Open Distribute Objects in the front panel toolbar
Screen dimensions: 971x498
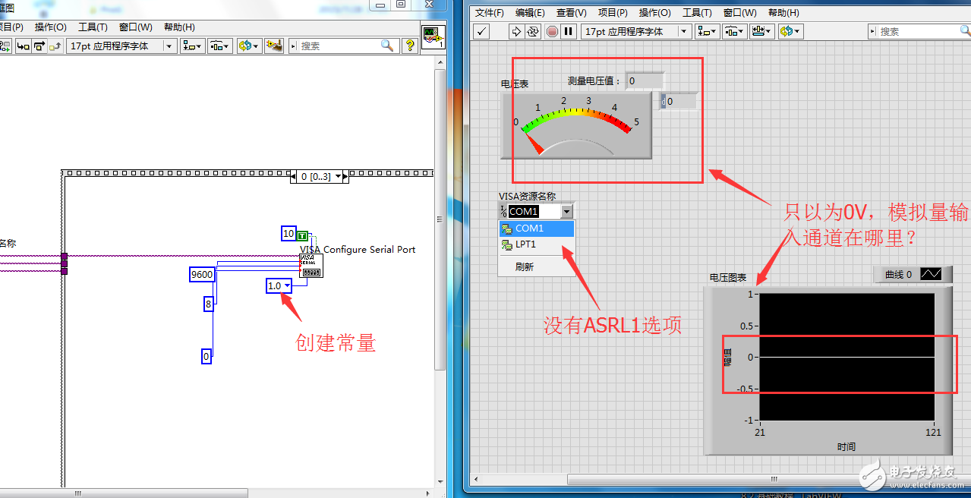click(734, 31)
